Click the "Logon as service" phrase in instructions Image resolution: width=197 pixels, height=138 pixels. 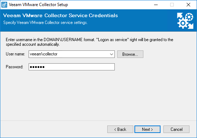coord(113,40)
